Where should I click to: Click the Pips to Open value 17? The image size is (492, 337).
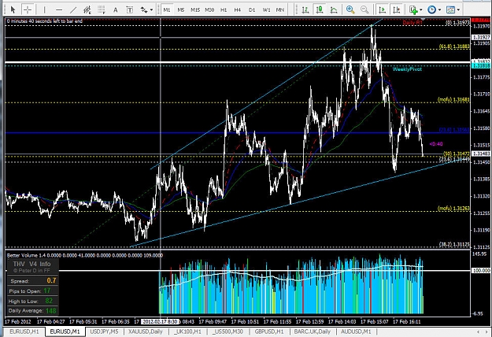[47, 291]
